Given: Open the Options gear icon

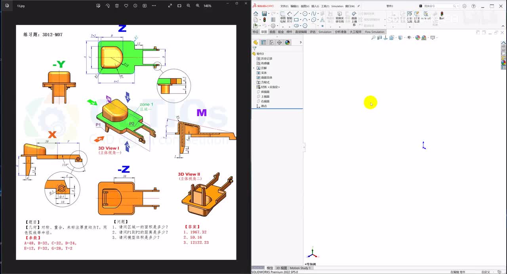Looking at the screenshot, I should click(273, 26).
